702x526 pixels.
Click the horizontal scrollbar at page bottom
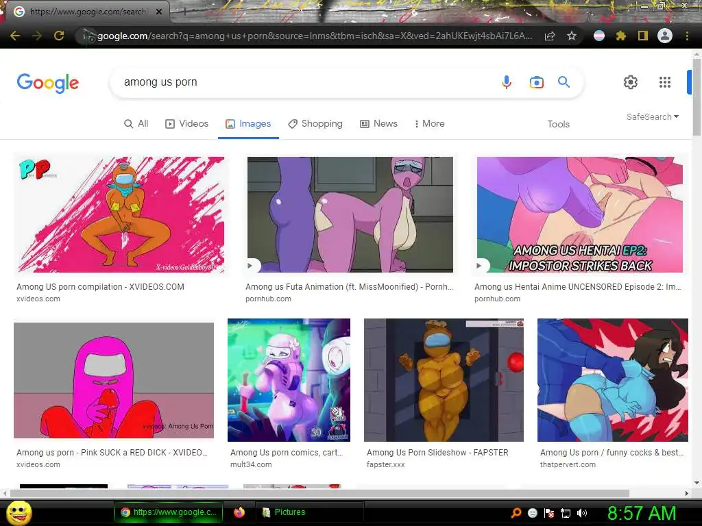point(319,493)
